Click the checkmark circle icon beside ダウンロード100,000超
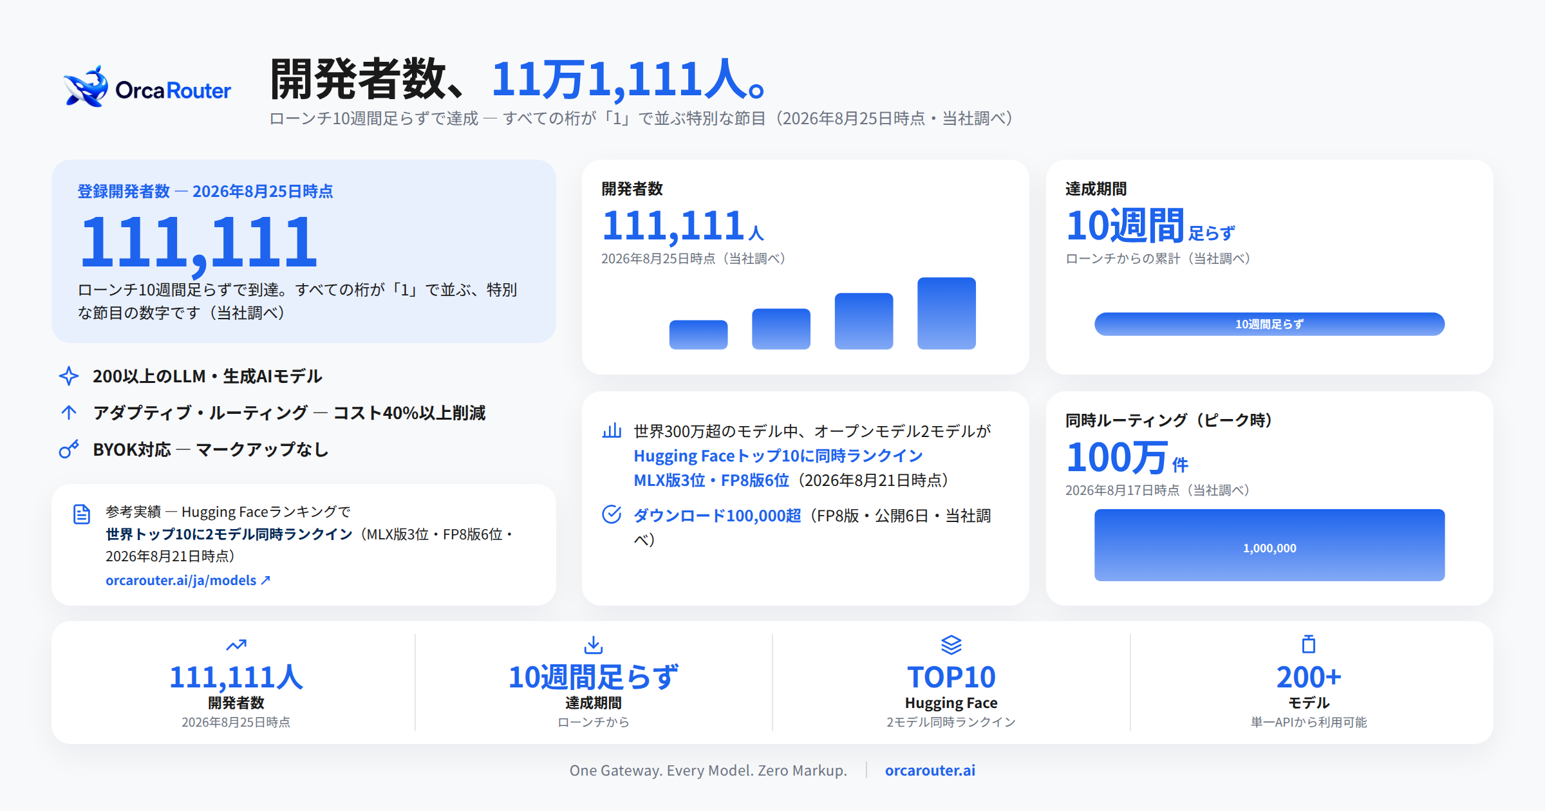The height and width of the screenshot is (811, 1545). click(612, 514)
